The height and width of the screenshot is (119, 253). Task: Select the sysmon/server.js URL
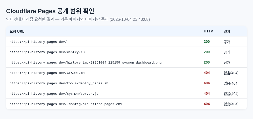click(x=54, y=94)
